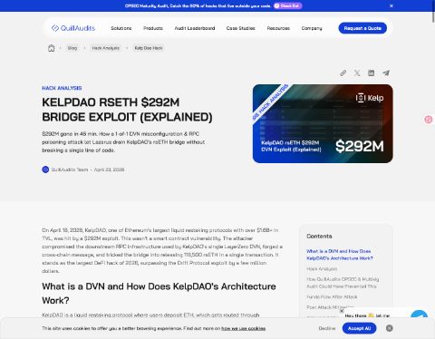Go to home via breadcrumb house icon
Image resolution: width=435 pixels, height=339 pixels.
click(52, 48)
